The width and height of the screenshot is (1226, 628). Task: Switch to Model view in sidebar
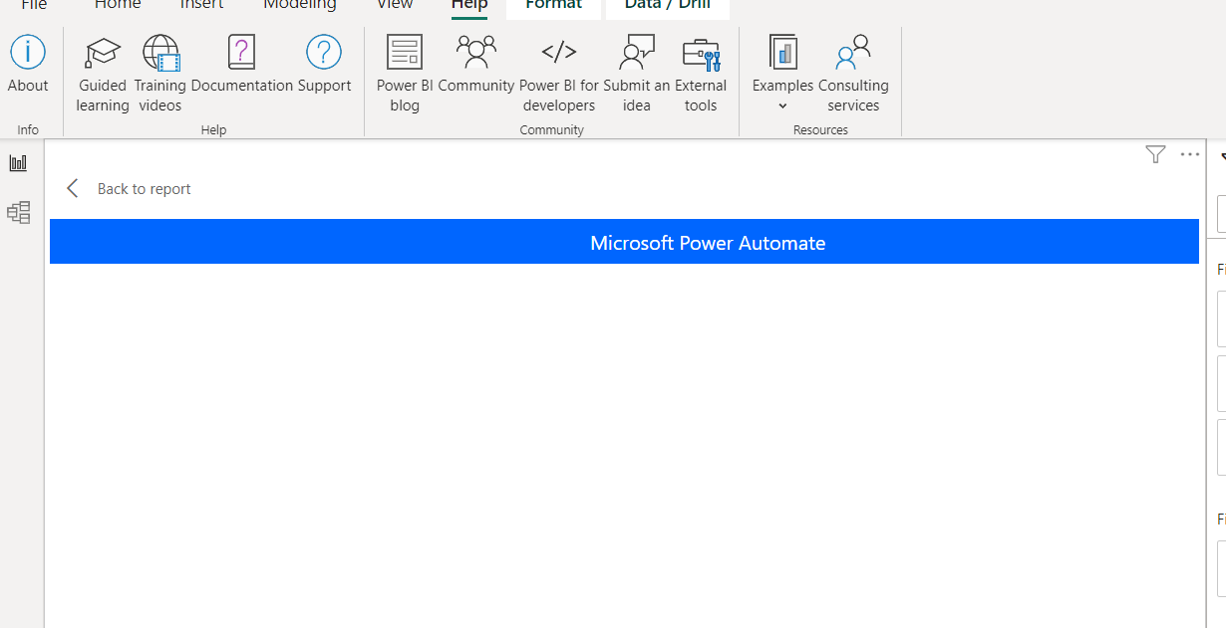point(18,212)
